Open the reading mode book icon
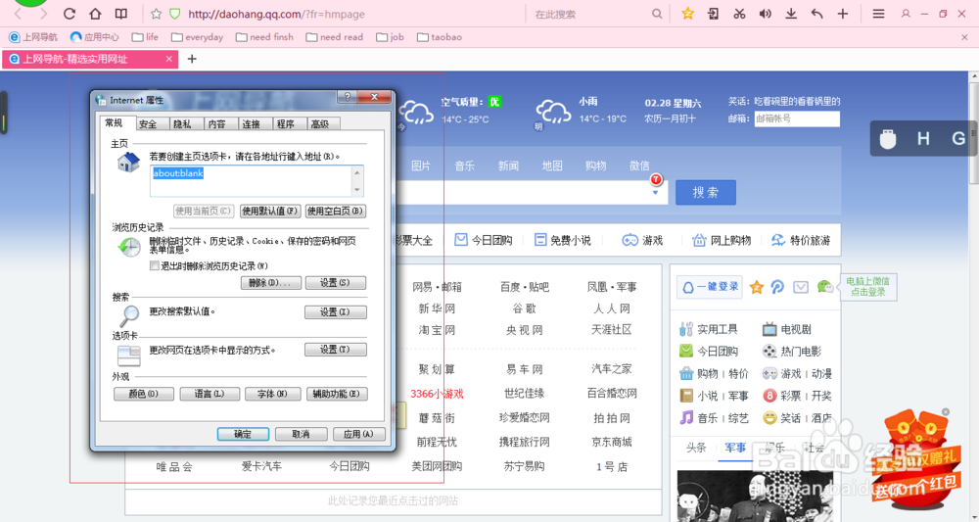The width and height of the screenshot is (979, 522). (x=121, y=14)
